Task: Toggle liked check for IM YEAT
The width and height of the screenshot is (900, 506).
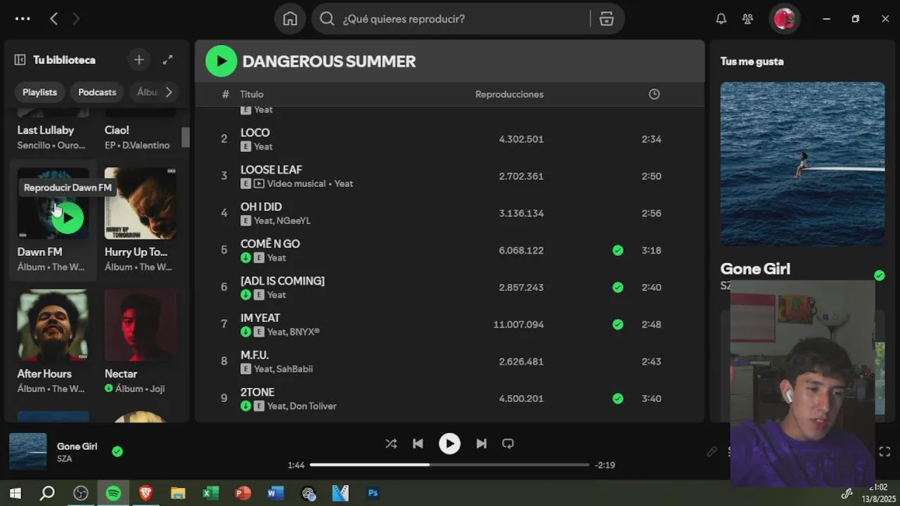Action: (617, 325)
